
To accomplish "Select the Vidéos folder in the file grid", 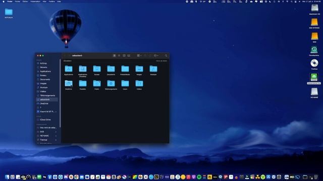I will (x=139, y=85).
